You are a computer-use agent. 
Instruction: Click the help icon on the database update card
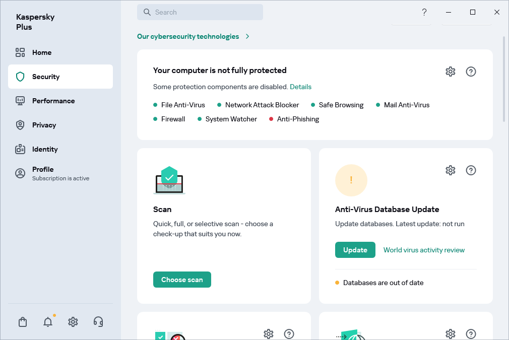(471, 170)
